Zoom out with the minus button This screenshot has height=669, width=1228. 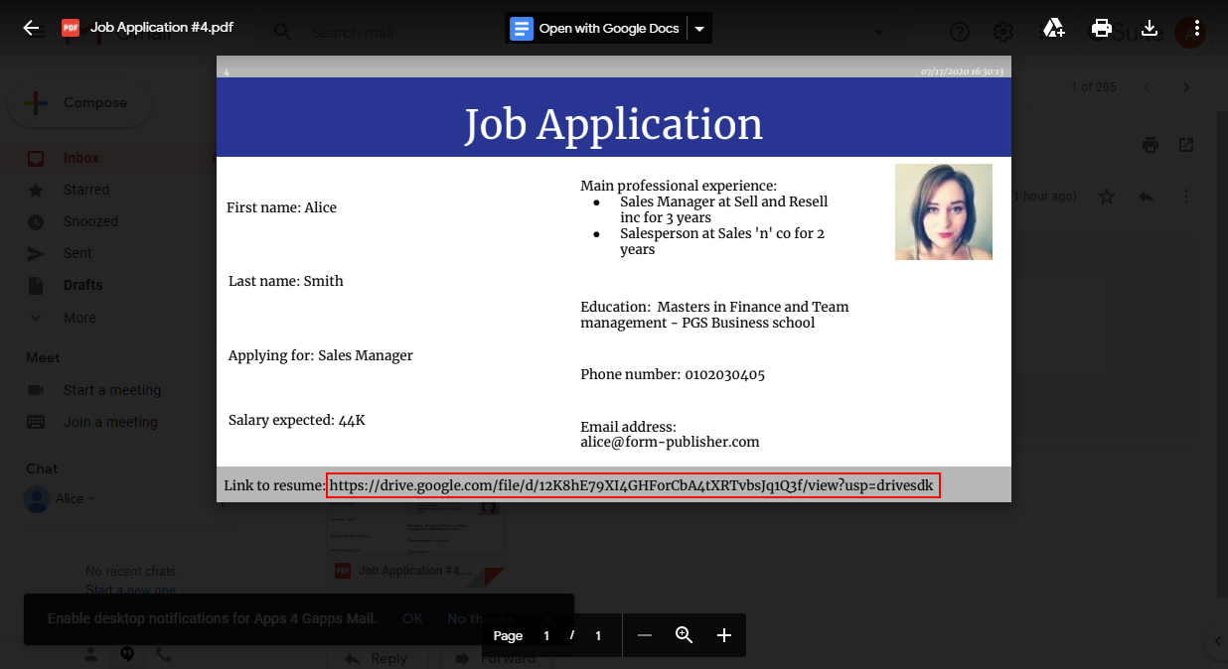(645, 635)
